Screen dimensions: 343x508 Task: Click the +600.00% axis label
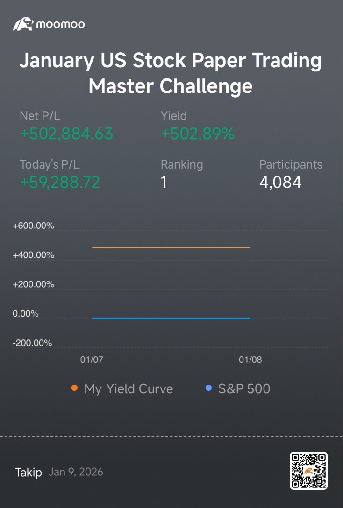33,226
